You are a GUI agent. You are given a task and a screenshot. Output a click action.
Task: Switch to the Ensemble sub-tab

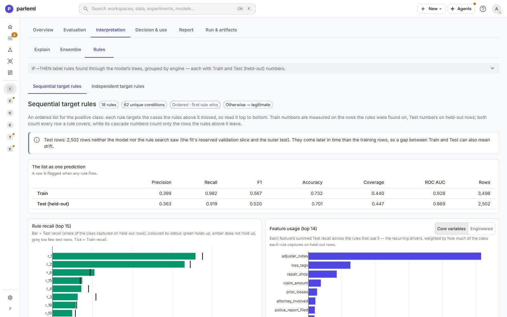(71, 49)
